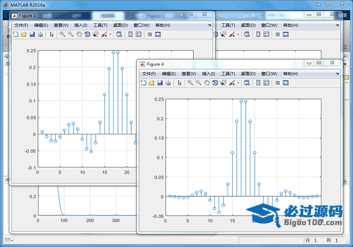Select Zoom In tool in Figure 4

(x=190, y=82)
